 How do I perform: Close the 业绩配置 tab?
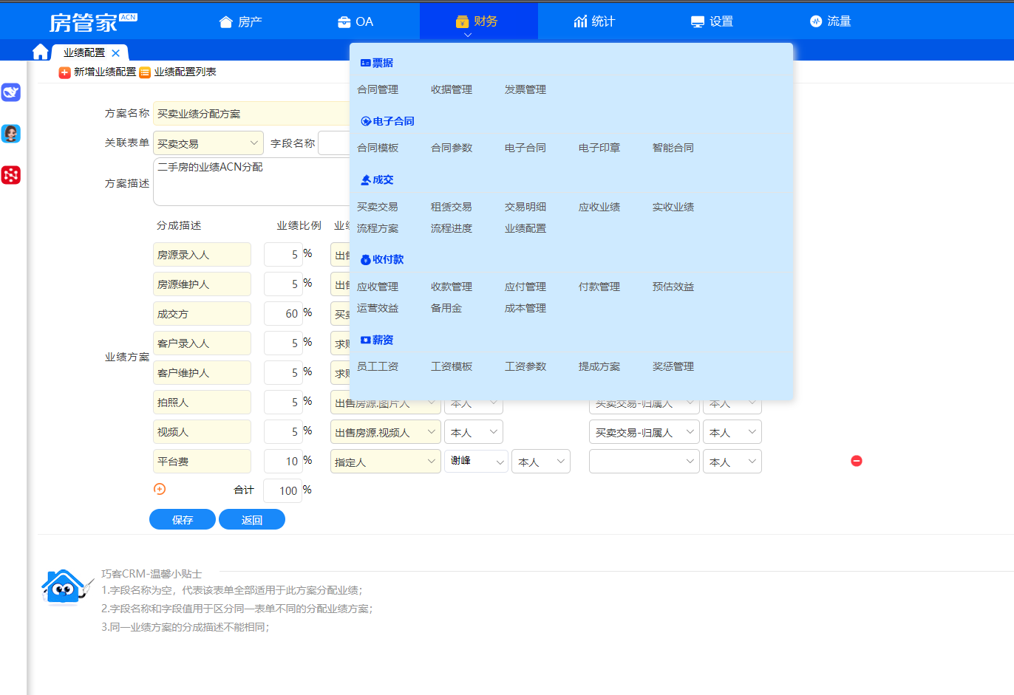click(116, 53)
